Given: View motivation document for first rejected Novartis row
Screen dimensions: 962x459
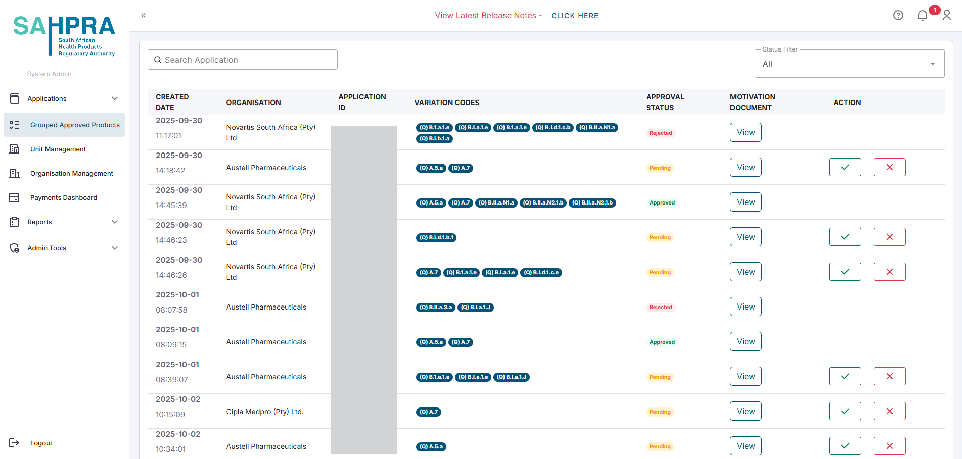Looking at the screenshot, I should pyautogui.click(x=745, y=132).
